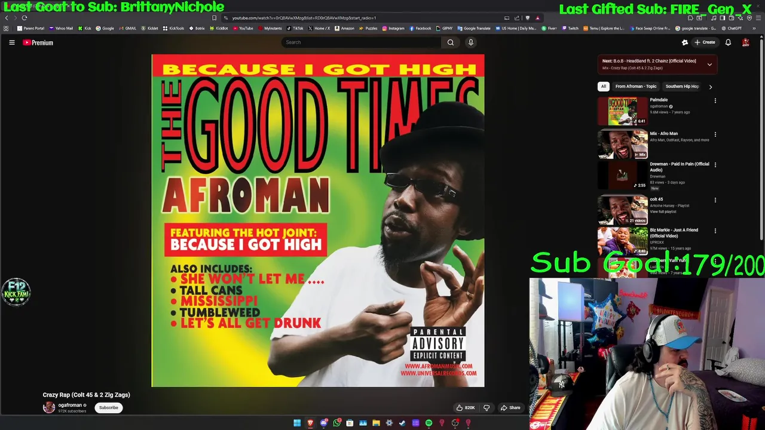Image resolution: width=765 pixels, height=430 pixels.
Task: Share the Crazy Rap video
Action: pyautogui.click(x=510, y=408)
